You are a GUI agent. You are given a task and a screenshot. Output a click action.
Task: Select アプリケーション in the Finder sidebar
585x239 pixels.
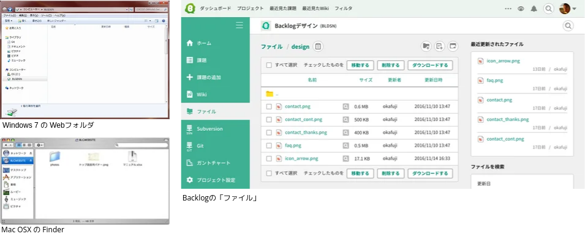(18, 177)
